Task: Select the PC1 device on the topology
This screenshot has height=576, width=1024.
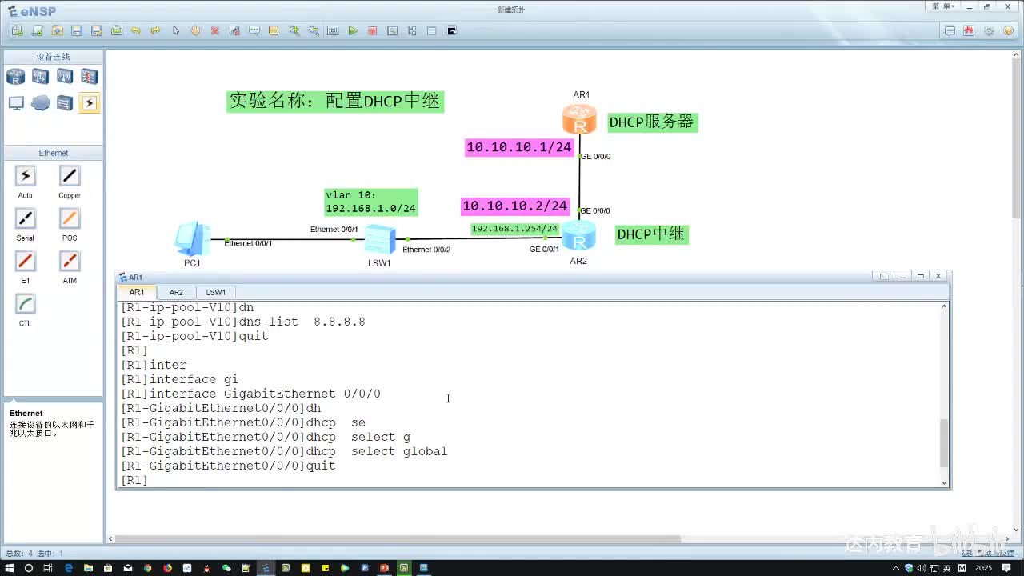Action: [x=193, y=239]
